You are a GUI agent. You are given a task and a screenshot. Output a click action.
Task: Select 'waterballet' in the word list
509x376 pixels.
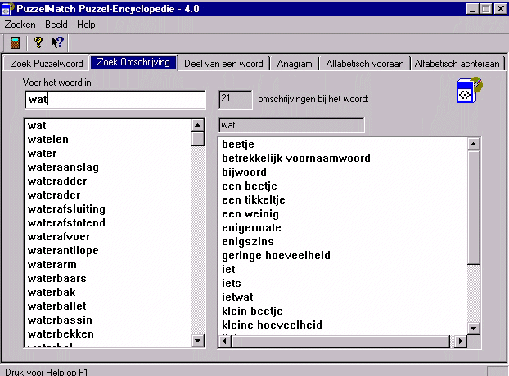(x=57, y=306)
